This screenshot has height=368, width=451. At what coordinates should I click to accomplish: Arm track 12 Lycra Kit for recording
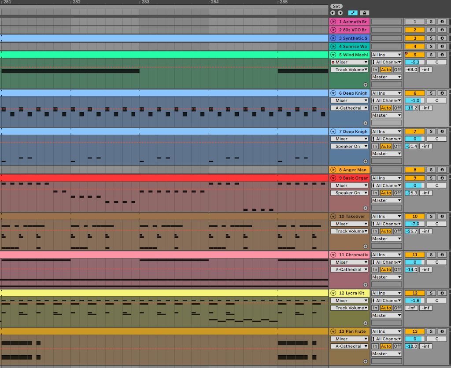(x=442, y=293)
